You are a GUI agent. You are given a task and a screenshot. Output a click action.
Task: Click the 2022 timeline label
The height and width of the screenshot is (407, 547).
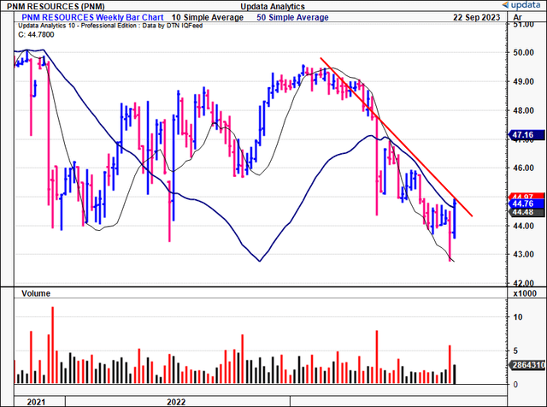coord(176,402)
